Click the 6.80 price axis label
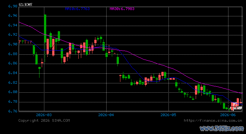This screenshot has height=134, width=246. 13,92
